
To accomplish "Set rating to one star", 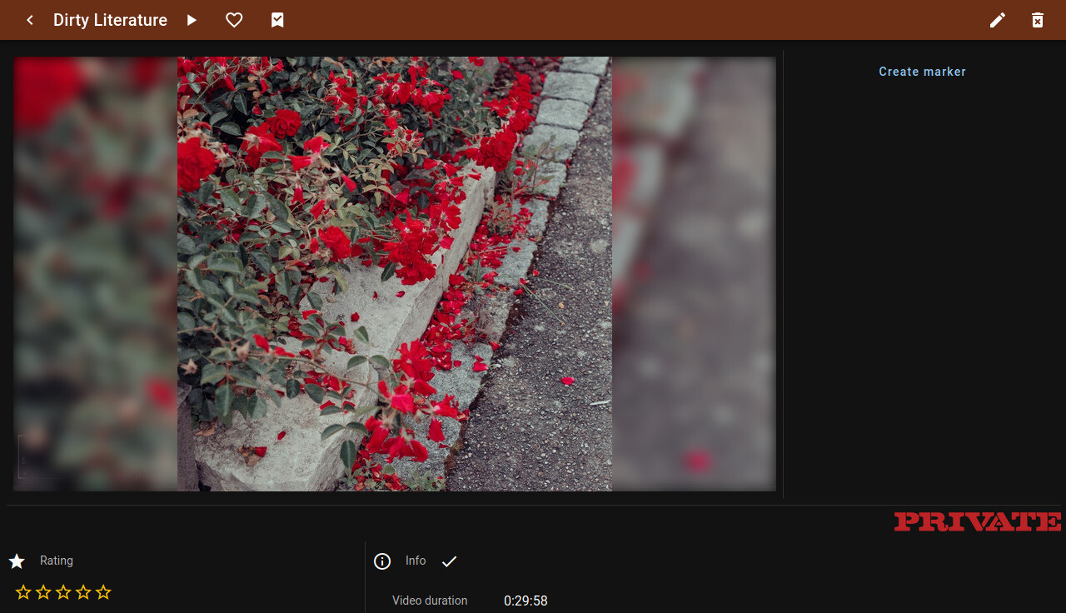I will pos(23,592).
